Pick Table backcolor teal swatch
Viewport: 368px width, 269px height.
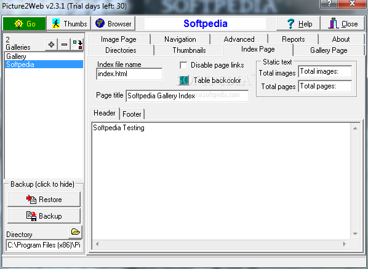tap(184, 80)
